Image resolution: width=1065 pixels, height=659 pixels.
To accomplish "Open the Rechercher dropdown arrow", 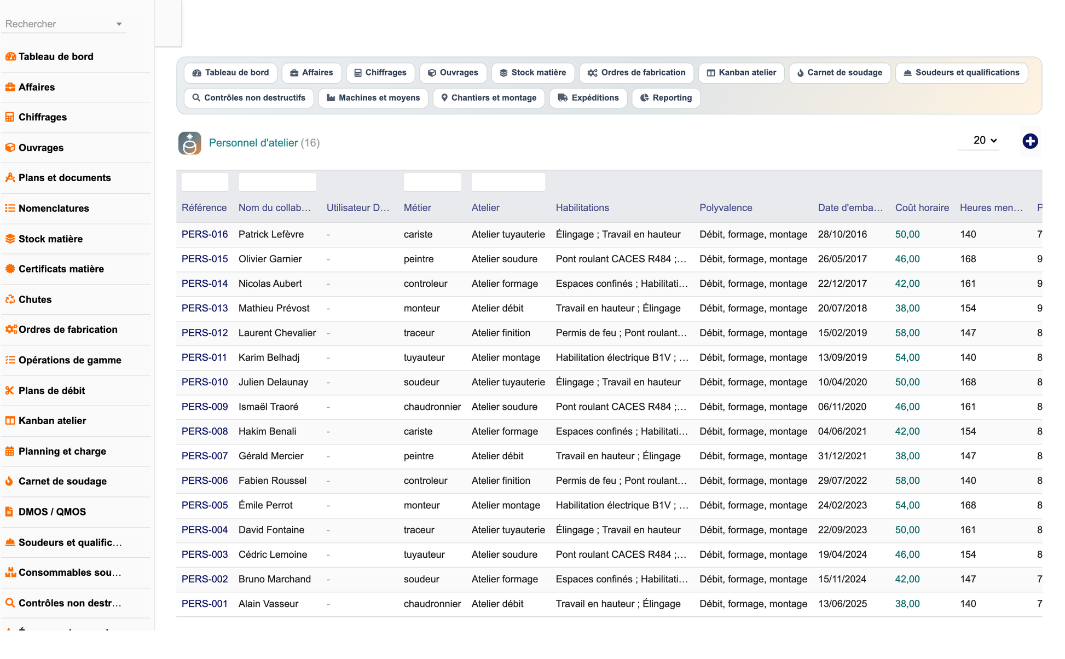I will coord(119,24).
